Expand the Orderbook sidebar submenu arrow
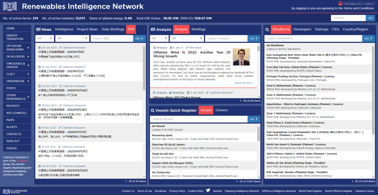Viewport: 378px width, 195px height. coord(28,81)
